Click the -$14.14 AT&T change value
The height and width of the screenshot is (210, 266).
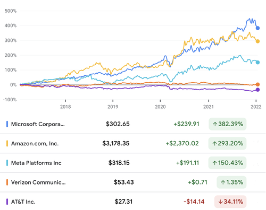[x=194, y=202]
